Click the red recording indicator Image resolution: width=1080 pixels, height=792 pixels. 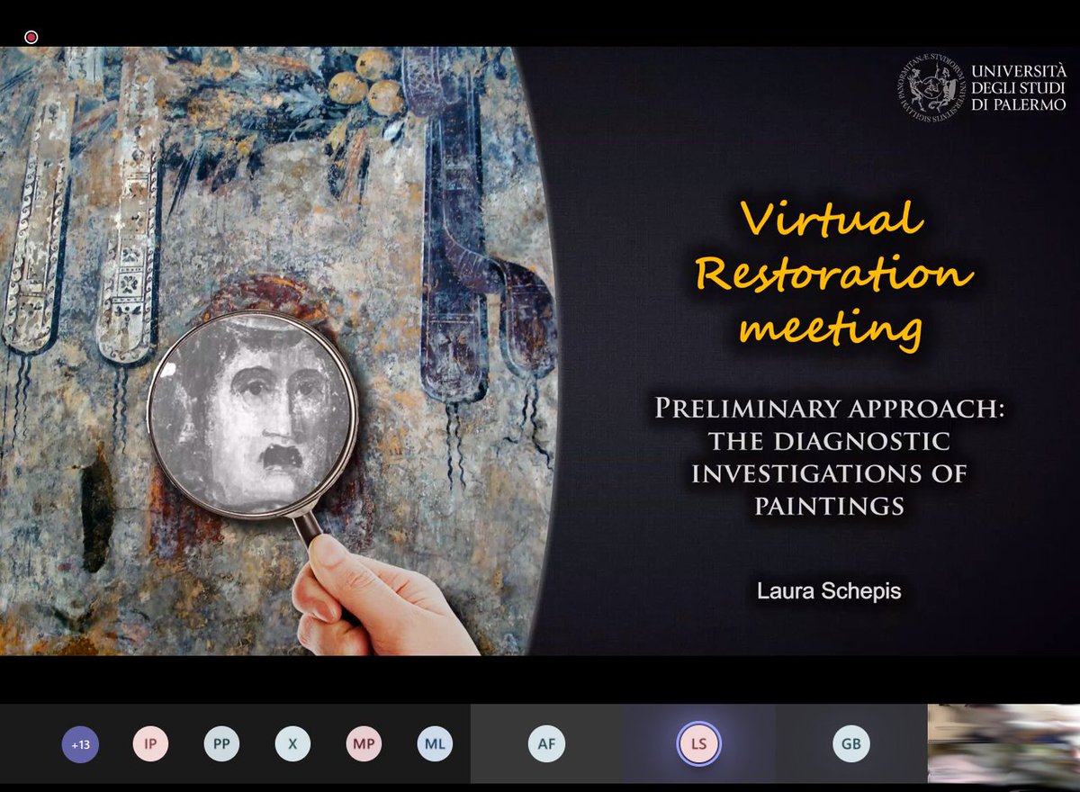coord(31,37)
